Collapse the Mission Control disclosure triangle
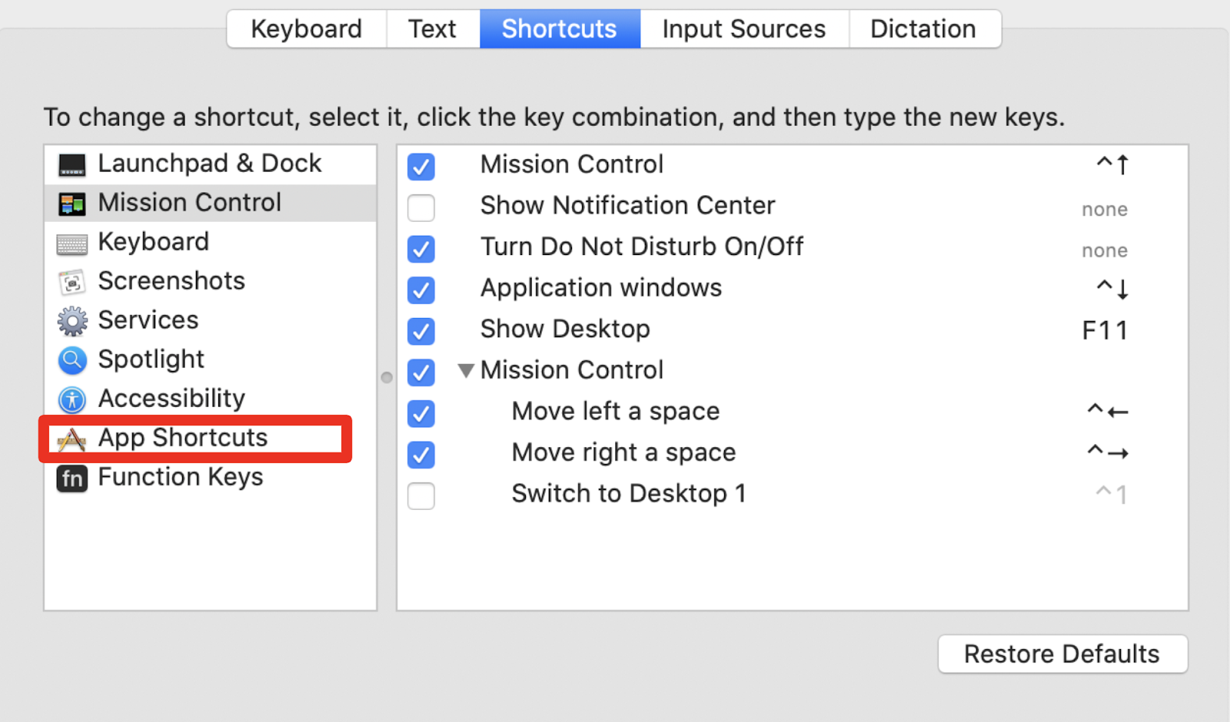1230x722 pixels. 465,371
